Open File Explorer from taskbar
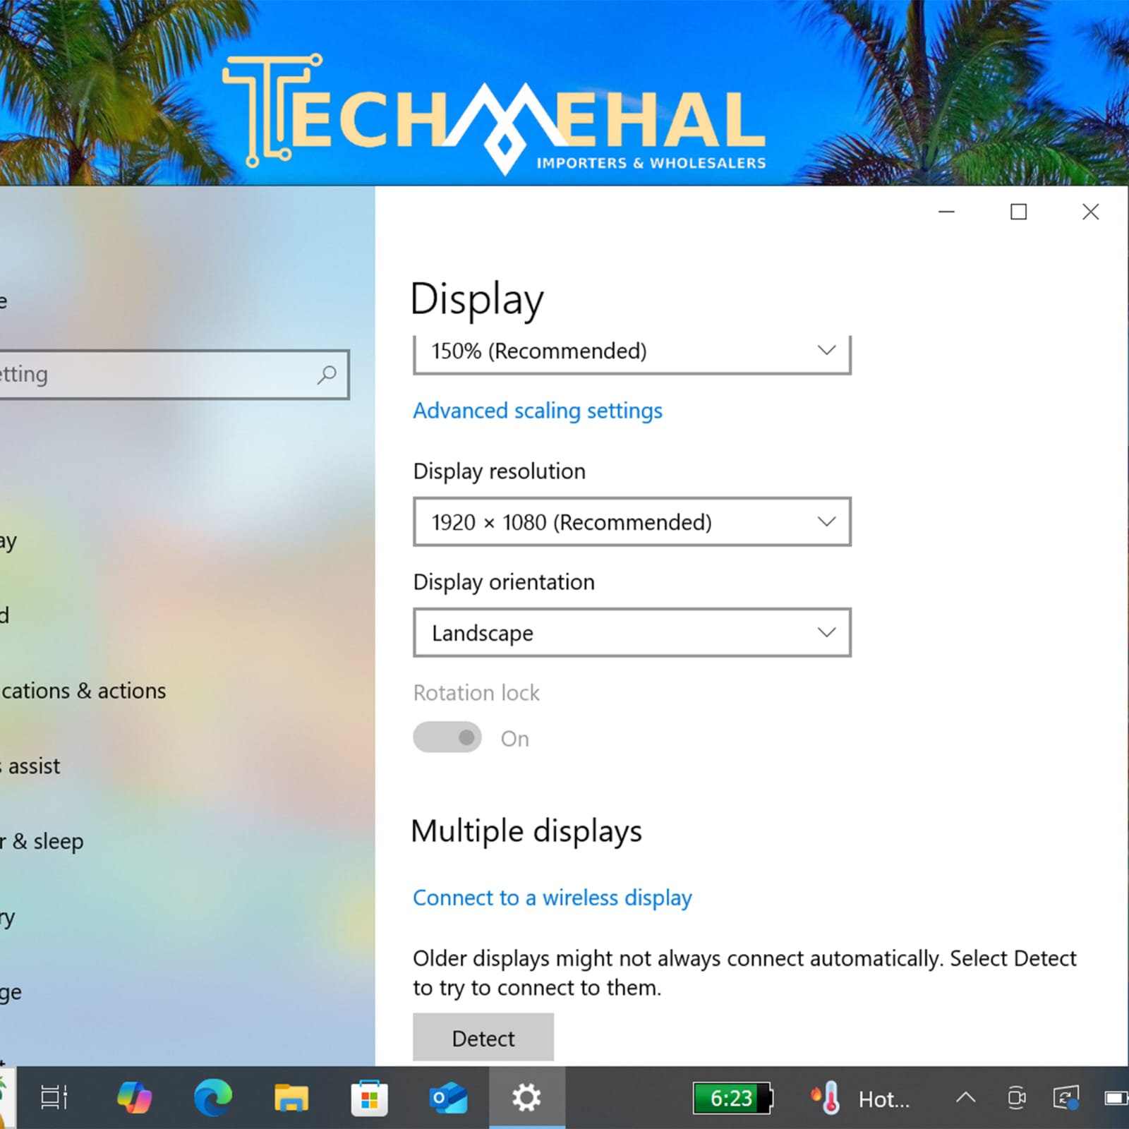This screenshot has height=1129, width=1129. click(x=291, y=1098)
